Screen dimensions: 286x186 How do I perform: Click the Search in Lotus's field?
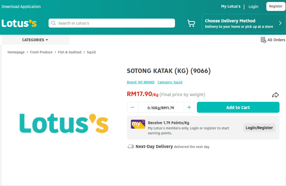tap(112, 23)
